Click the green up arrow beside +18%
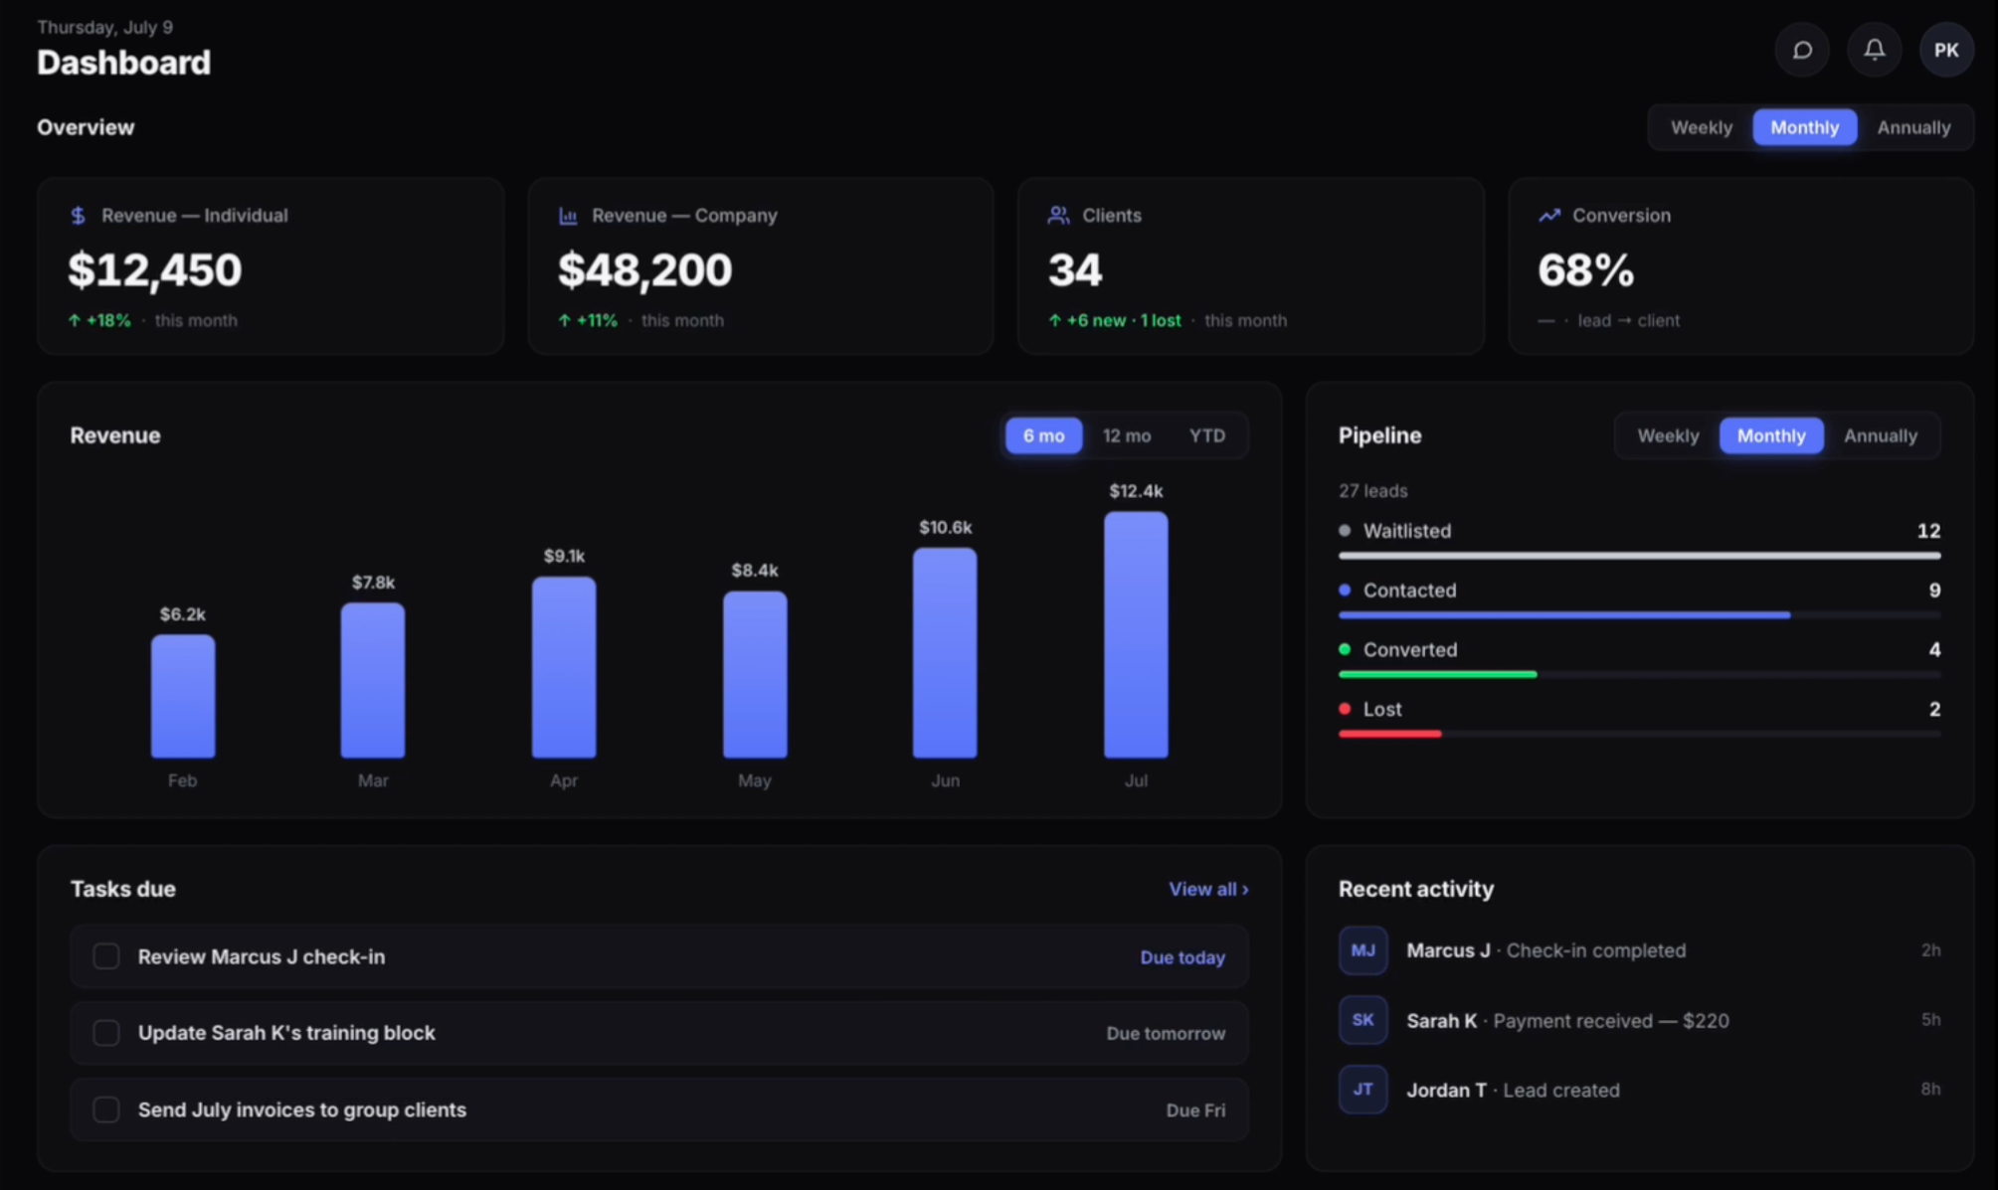 click(x=75, y=320)
